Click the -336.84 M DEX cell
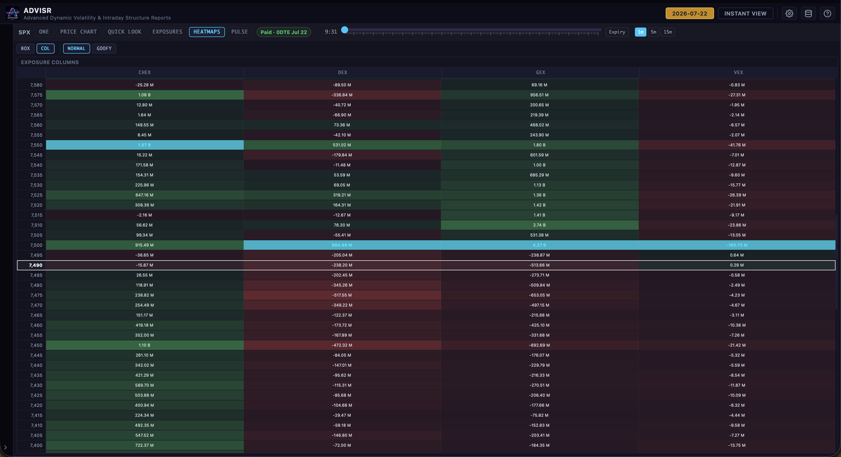The width and height of the screenshot is (841, 457). coord(342,95)
